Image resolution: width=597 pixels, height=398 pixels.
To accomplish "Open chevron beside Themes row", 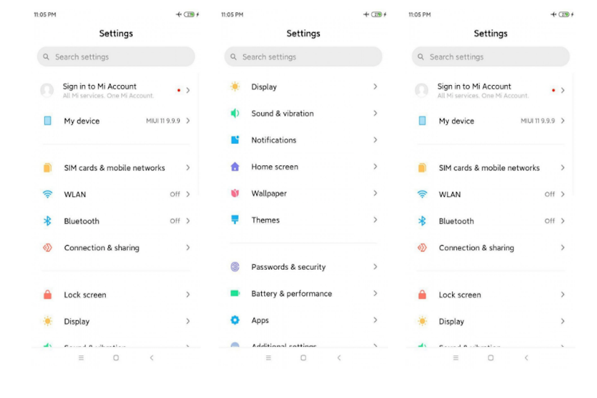I will pyautogui.click(x=375, y=220).
